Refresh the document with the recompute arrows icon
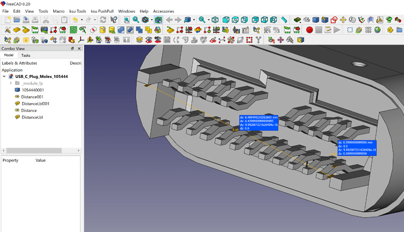This screenshot has height=232, width=404. point(103,20)
